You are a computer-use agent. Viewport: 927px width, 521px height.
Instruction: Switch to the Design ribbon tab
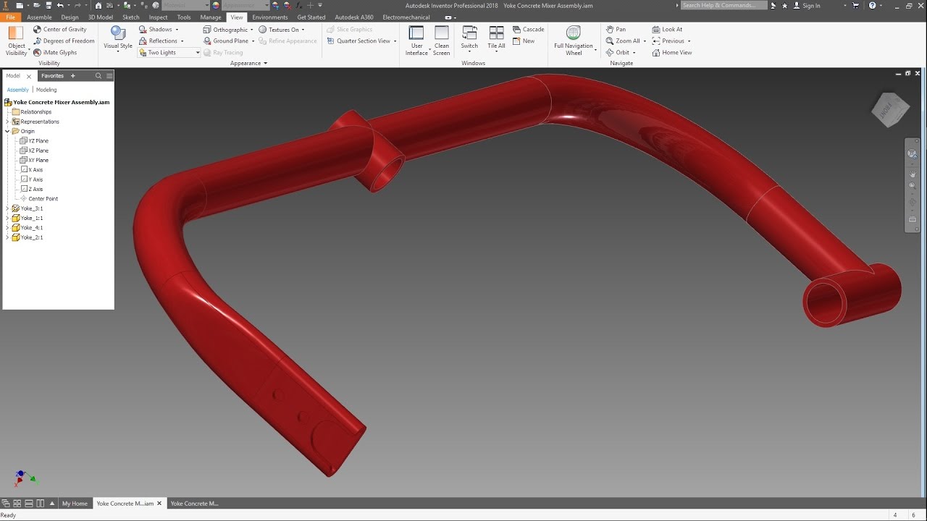(70, 17)
